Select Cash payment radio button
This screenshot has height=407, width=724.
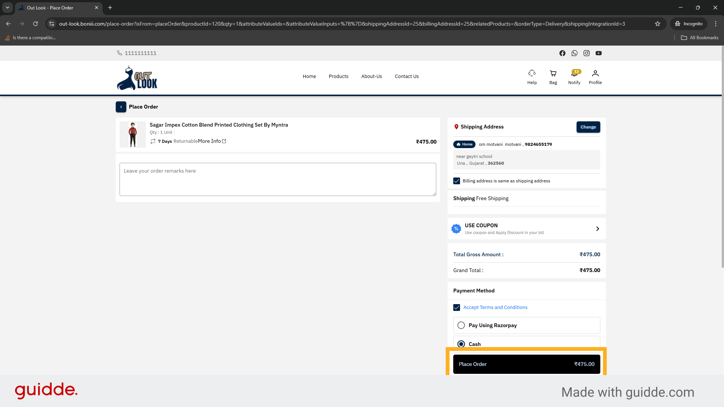[461, 344]
